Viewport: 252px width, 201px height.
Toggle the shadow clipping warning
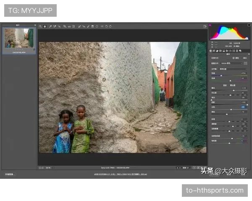[x=210, y=25]
